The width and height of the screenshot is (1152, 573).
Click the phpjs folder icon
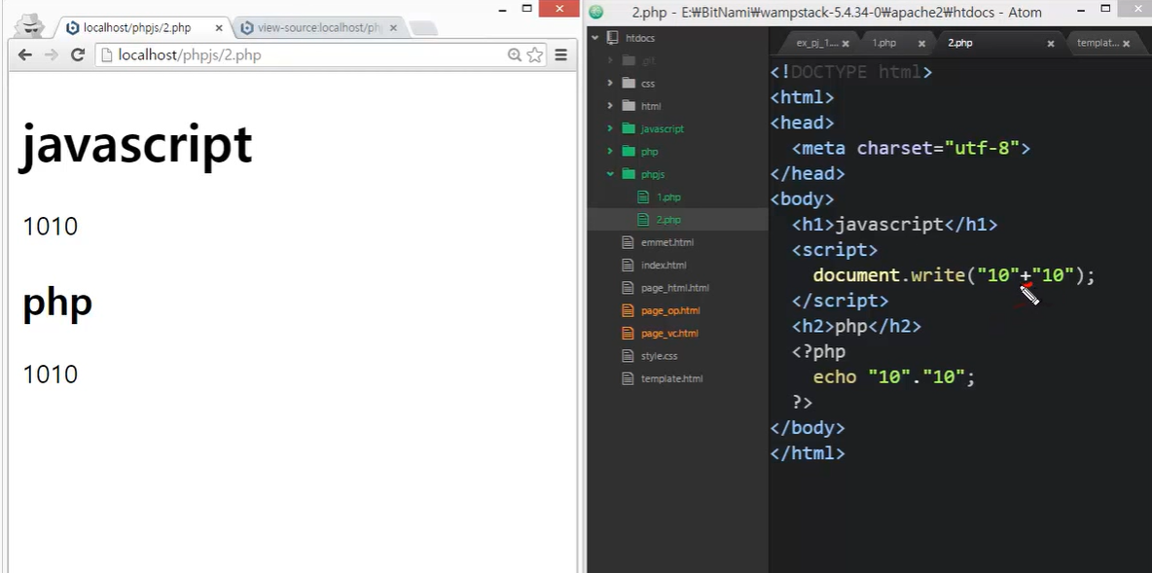(629, 174)
